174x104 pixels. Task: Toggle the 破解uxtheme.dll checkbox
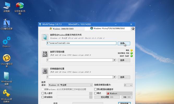click(x=43, y=89)
